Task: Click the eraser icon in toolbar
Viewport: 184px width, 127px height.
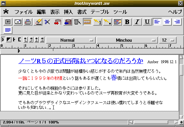Action: coord(38,22)
